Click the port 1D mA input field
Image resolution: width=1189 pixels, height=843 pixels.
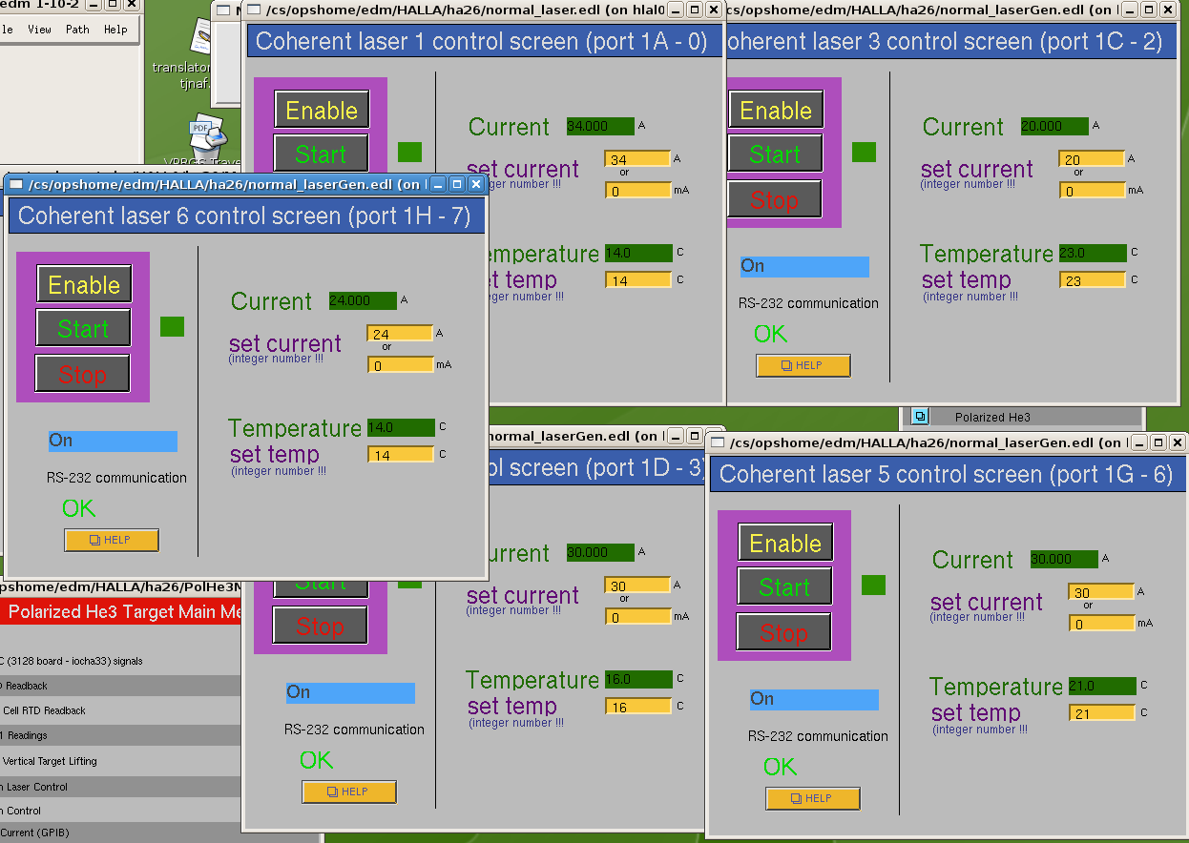point(637,617)
